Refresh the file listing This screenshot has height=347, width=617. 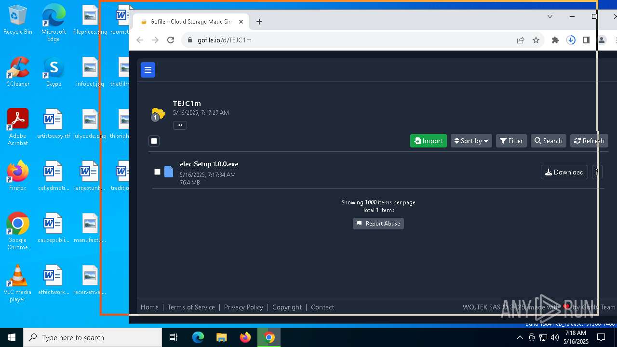pyautogui.click(x=589, y=141)
